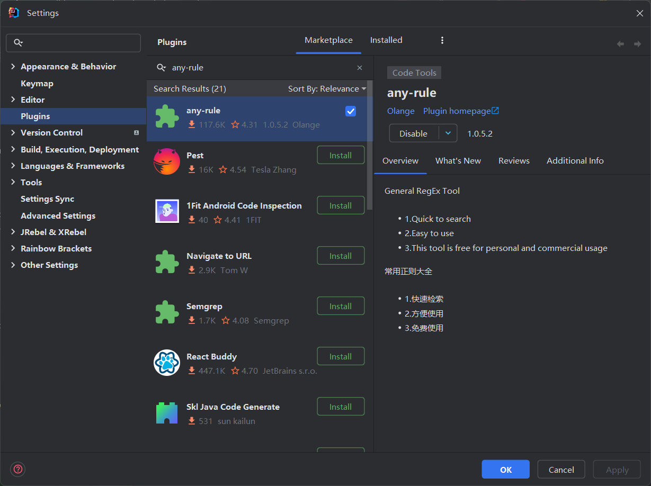This screenshot has height=486, width=651.
Task: Install the Navigate to URL plugin
Action: (341, 256)
